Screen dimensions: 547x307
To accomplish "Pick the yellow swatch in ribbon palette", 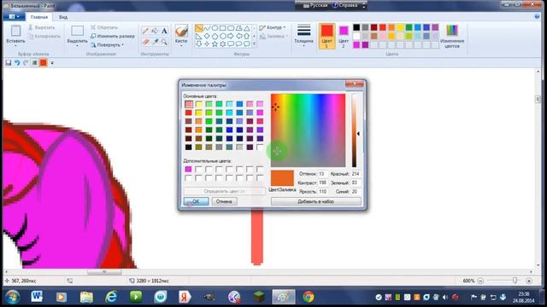I will click(400, 27).
